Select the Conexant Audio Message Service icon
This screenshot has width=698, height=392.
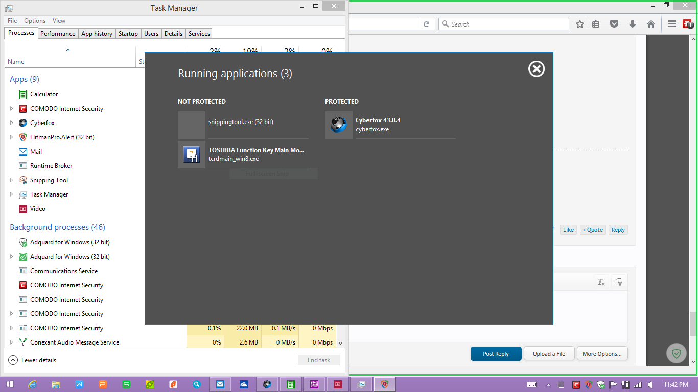[23, 342]
